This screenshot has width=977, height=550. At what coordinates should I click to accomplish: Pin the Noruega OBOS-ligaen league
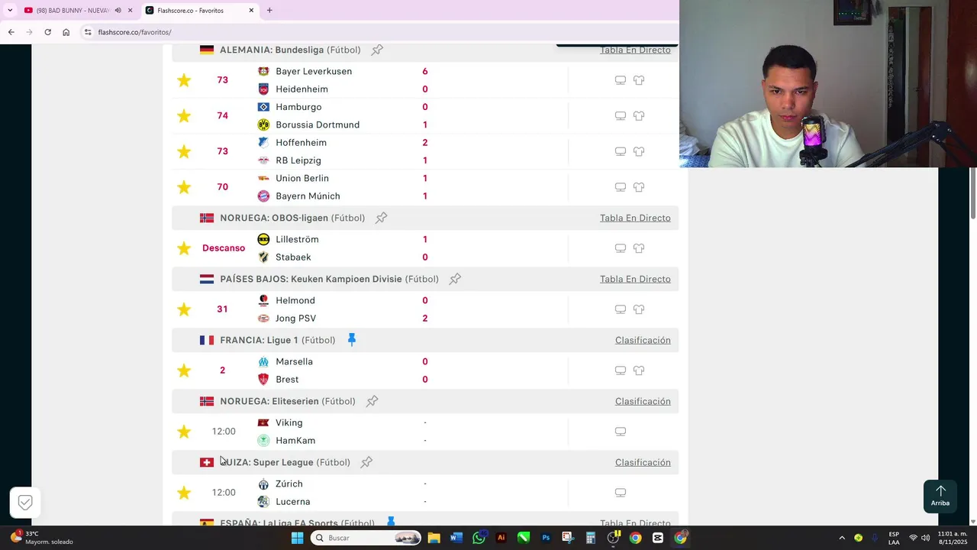[x=382, y=218]
